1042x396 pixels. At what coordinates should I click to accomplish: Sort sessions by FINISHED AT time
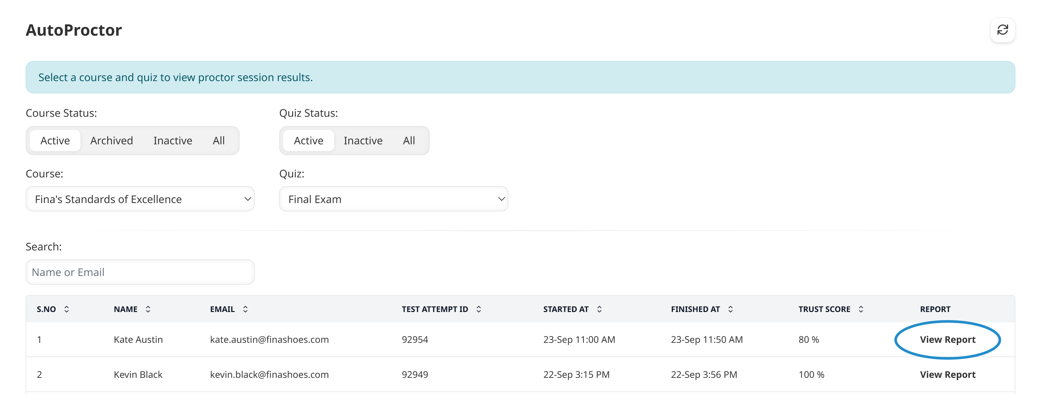(730, 309)
